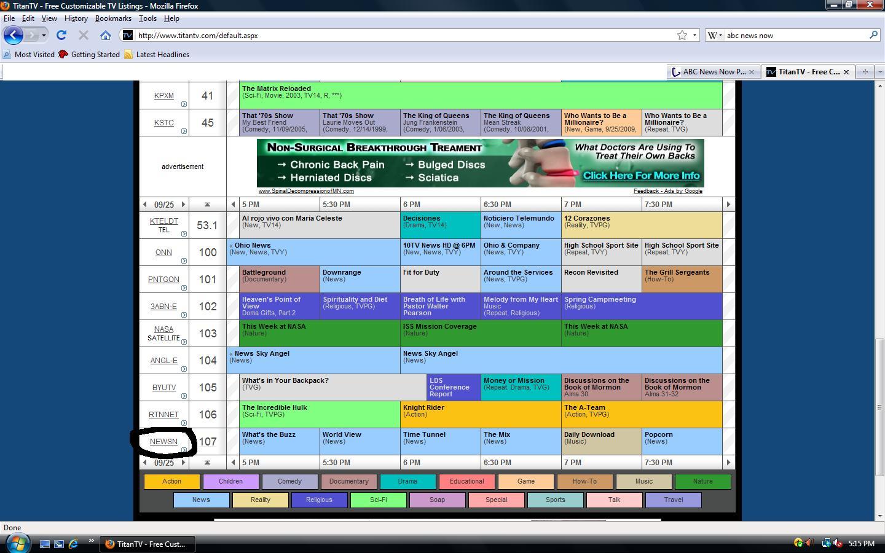Click the Forward navigation button
Viewport: 885px width, 553px height.
tap(32, 35)
